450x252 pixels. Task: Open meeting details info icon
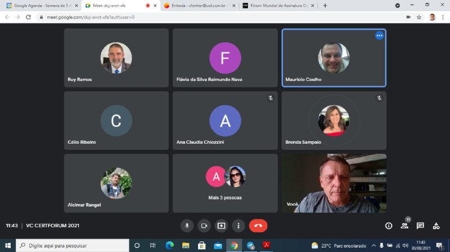point(389,226)
